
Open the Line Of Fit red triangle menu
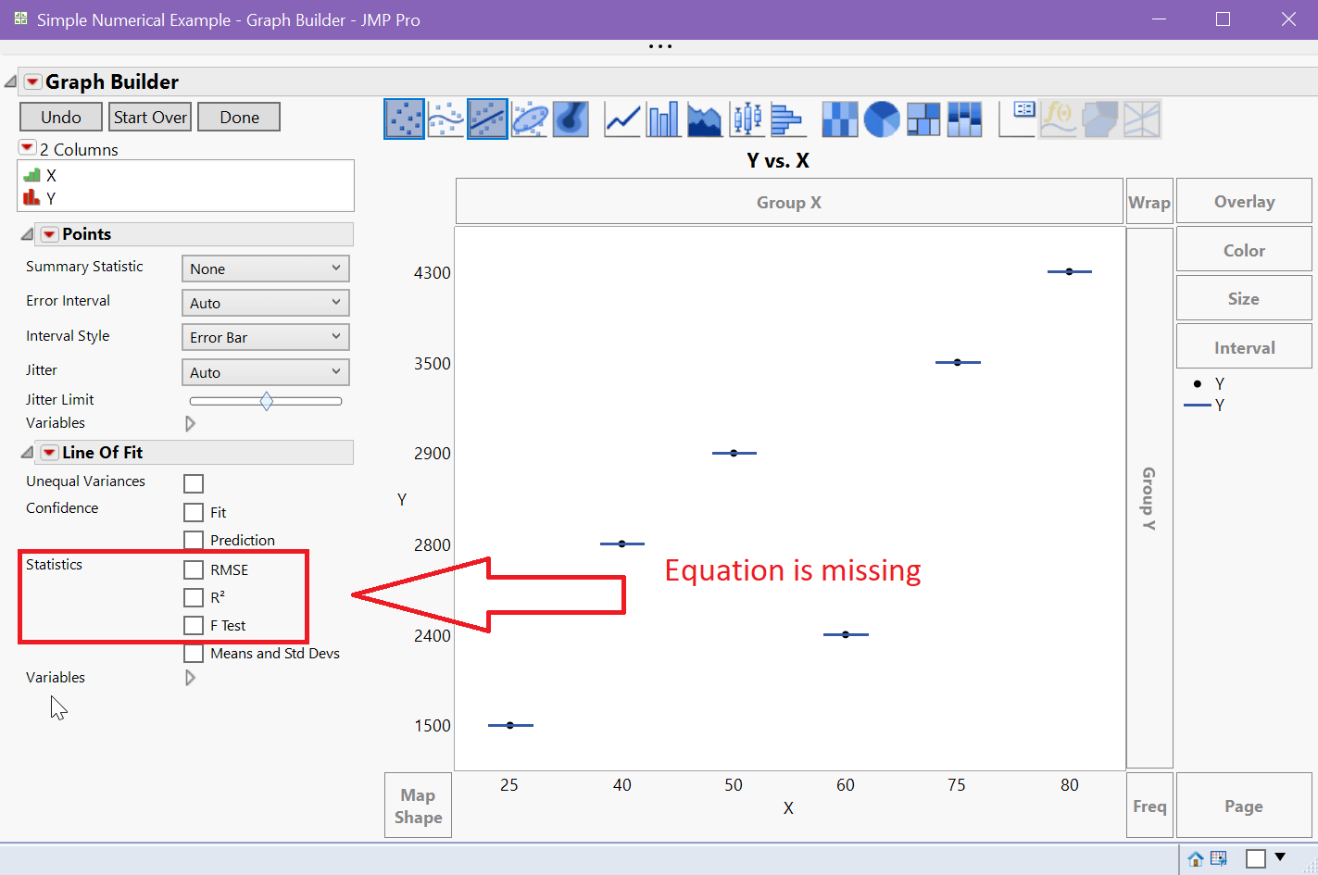[50, 453]
